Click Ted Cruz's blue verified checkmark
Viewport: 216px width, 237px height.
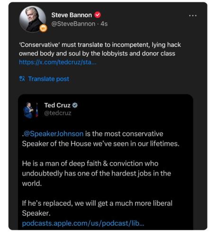pos(75,105)
